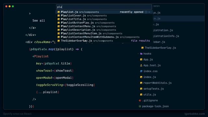Image resolution: width=208 pixels, height=117 pixels.
Task: Open PlaylistTitle.js from quick open results
Action: coord(104,19)
